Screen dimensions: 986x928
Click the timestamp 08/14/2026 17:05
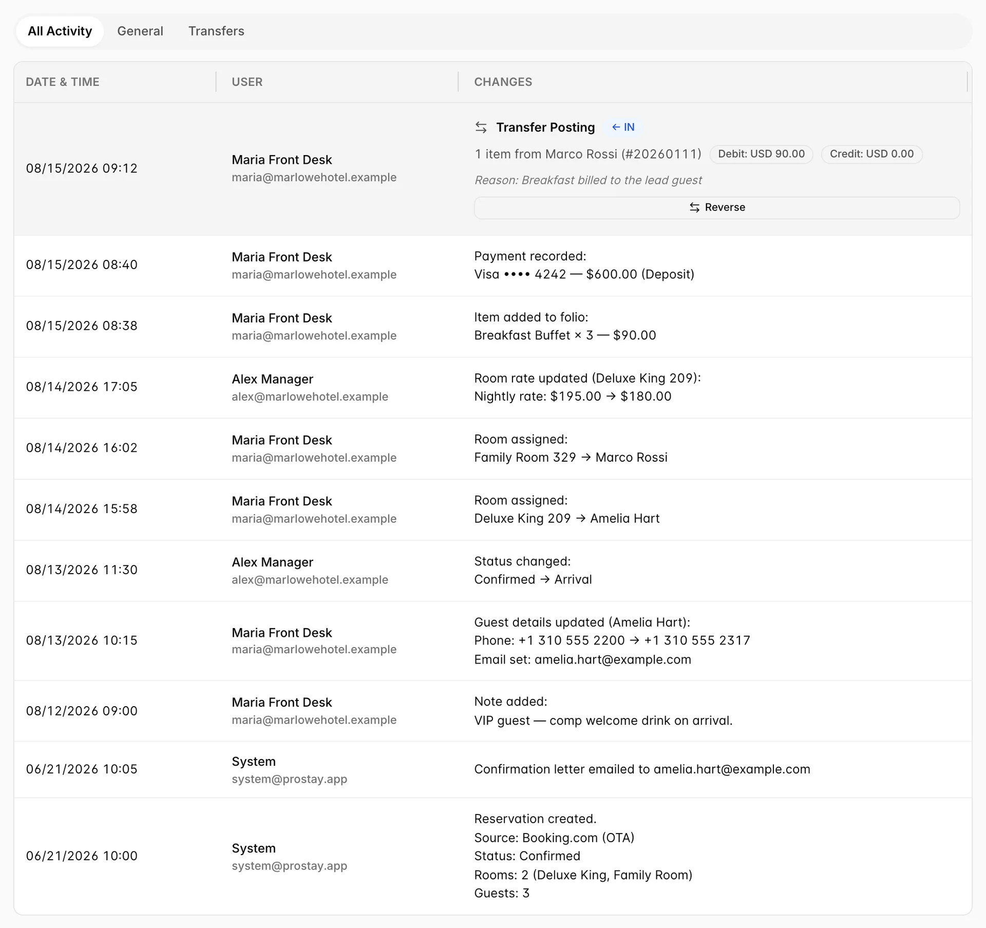click(x=82, y=387)
